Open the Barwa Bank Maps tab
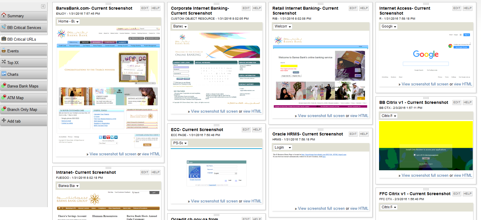The image size is (481, 220). [x=24, y=86]
